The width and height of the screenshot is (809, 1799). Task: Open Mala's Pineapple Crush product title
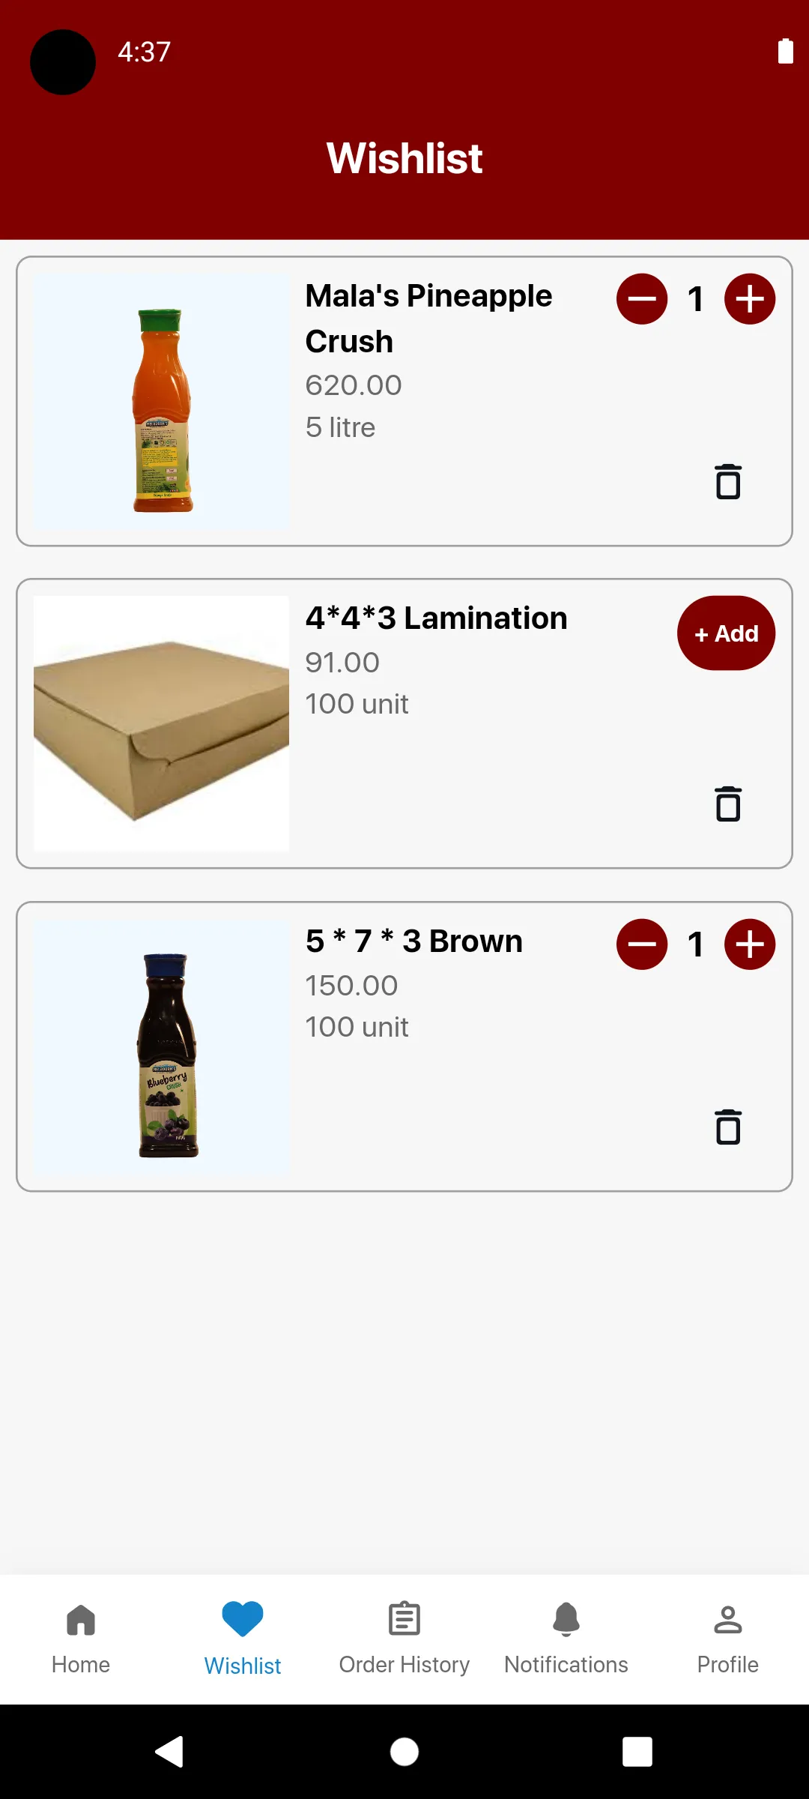pos(428,319)
